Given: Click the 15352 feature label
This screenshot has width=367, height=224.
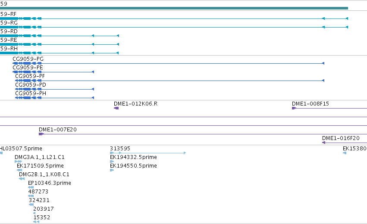Looking at the screenshot, I should (42, 218).
